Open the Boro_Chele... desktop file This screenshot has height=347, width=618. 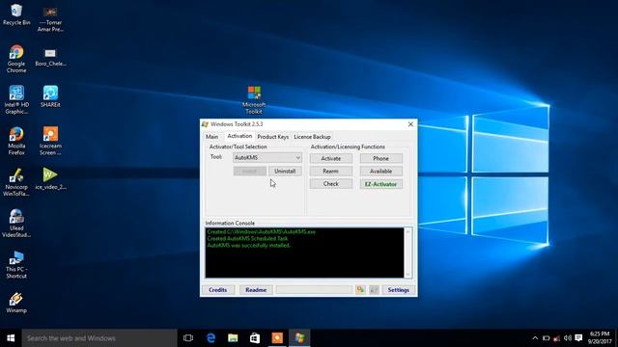tap(50, 57)
